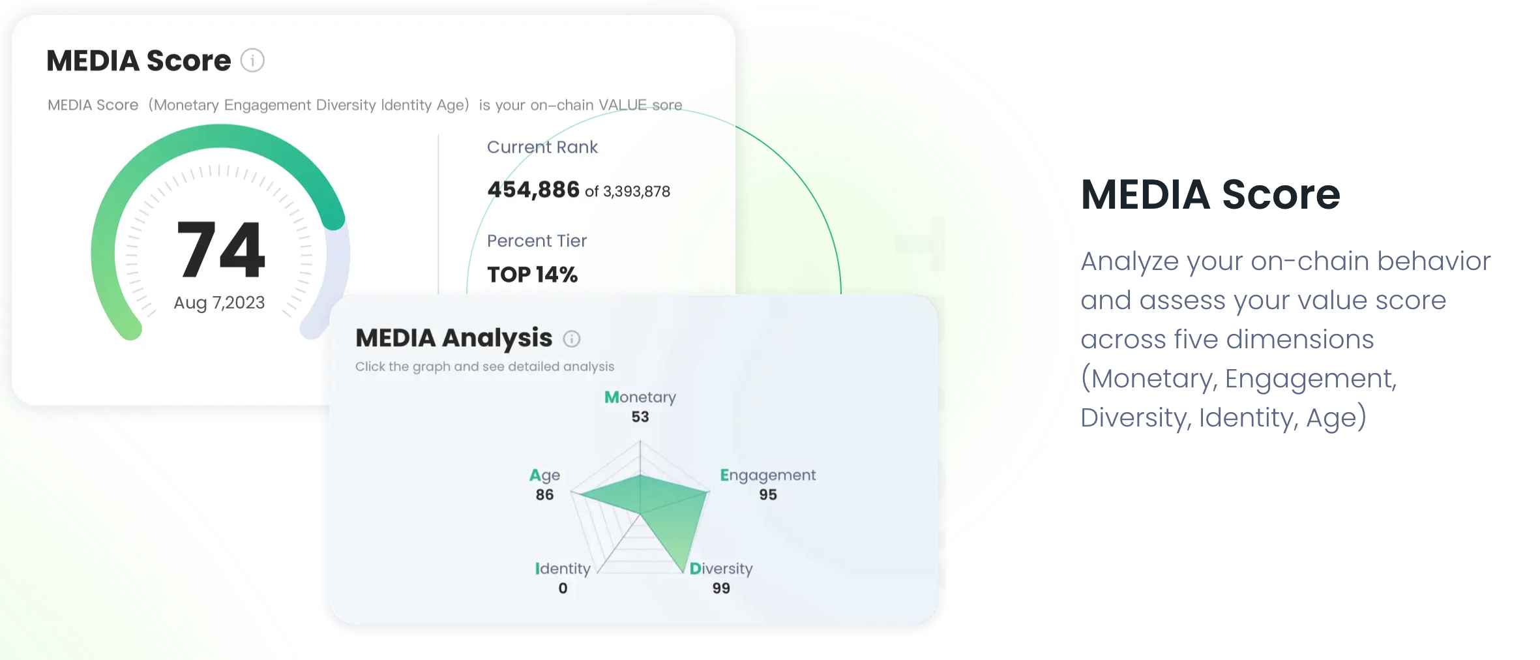Click the MEDIA Analysis card title
The height and width of the screenshot is (660, 1540).
(x=454, y=338)
